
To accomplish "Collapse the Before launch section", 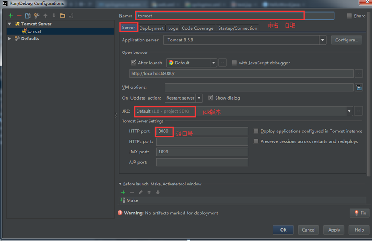I will point(120,184).
